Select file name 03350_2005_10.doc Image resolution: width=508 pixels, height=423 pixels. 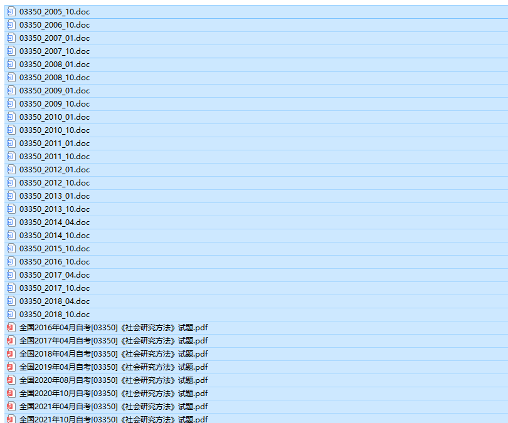pyautogui.click(x=55, y=12)
